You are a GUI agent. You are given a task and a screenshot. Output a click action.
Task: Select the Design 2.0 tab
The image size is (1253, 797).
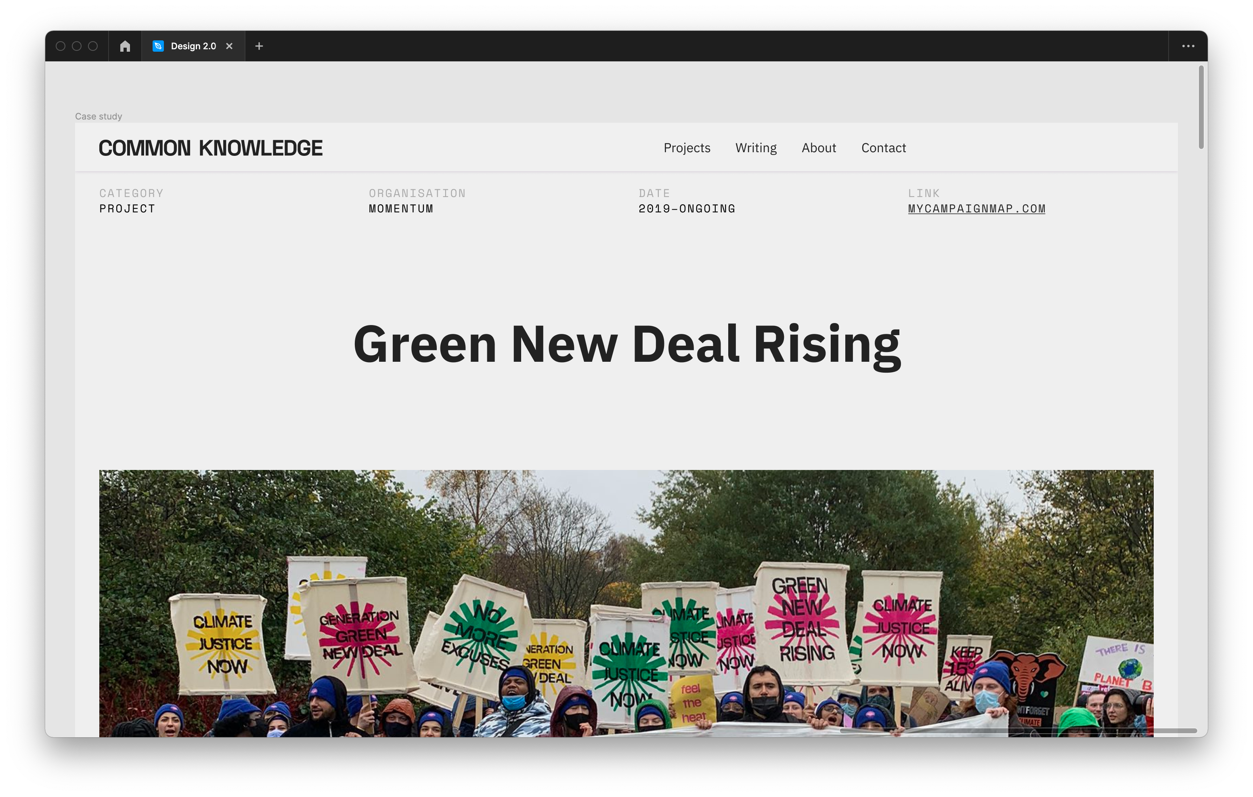193,46
